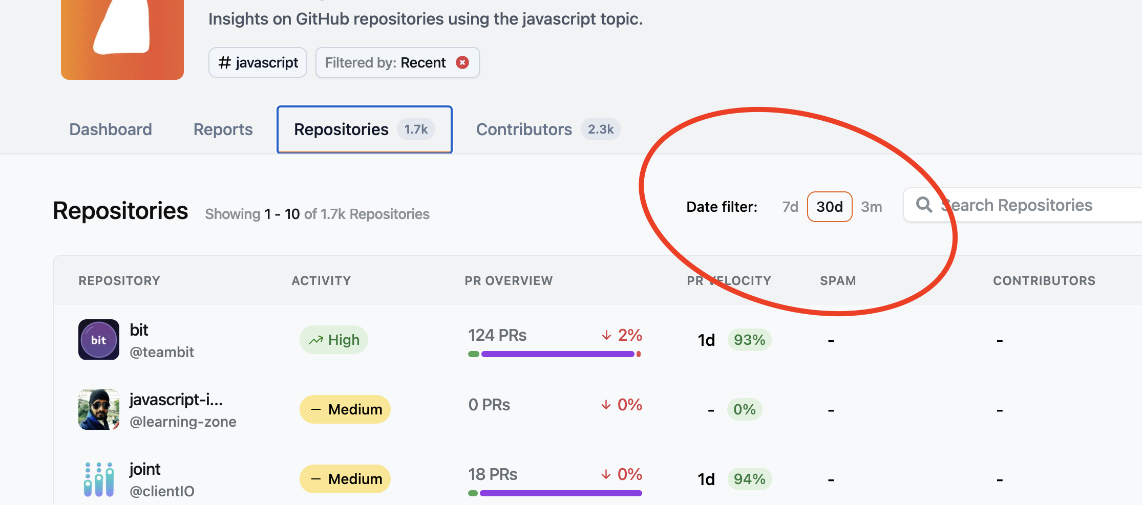Open the REPOSITORY column header sort

coord(119,280)
